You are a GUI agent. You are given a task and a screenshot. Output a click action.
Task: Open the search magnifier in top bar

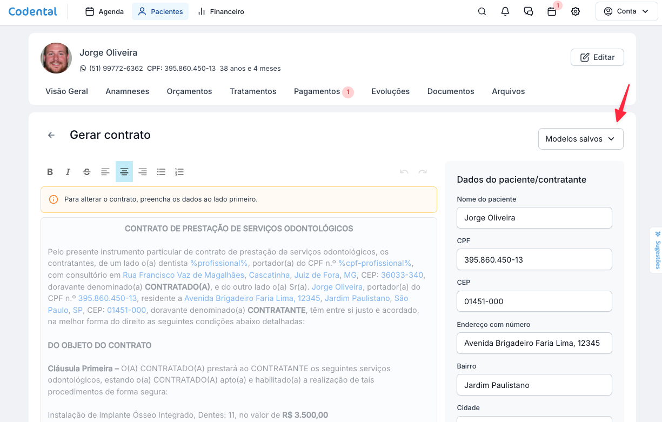pyautogui.click(x=482, y=11)
